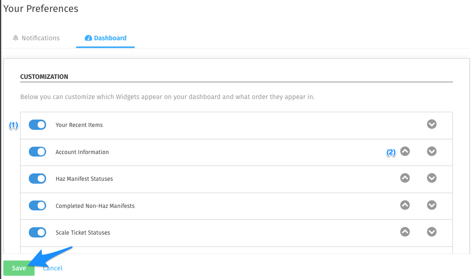This screenshot has width=471, height=279.
Task: Turn off Haz Manifest Statuses widget
Action: point(37,179)
